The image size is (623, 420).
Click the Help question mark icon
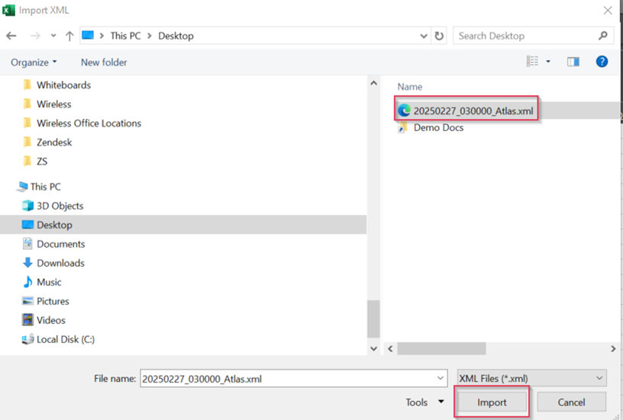(602, 62)
